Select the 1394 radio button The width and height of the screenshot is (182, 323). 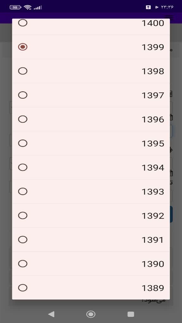pyautogui.click(x=23, y=167)
